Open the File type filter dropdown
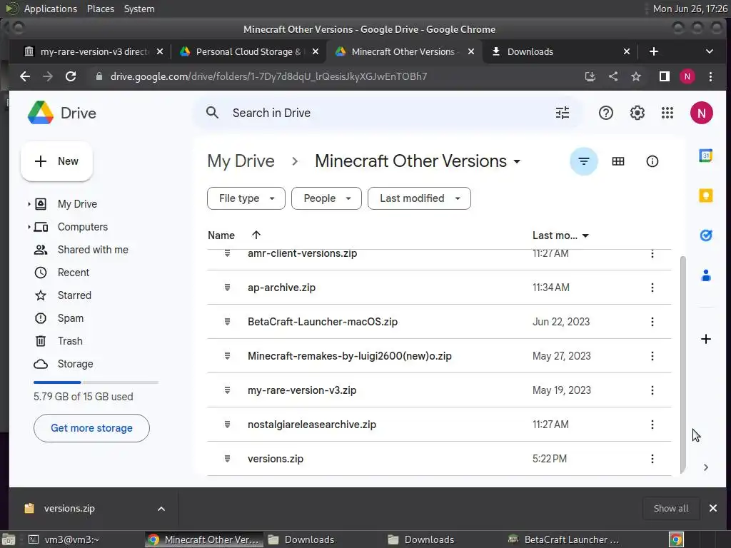Screen dimensions: 731x548 coord(246,198)
